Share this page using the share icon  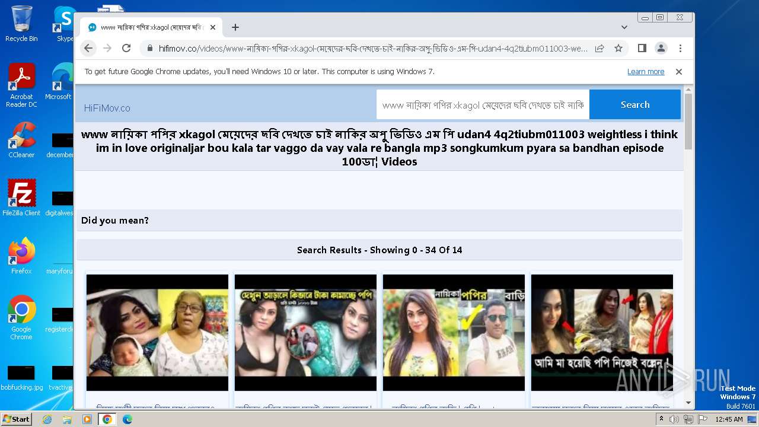[x=599, y=48]
